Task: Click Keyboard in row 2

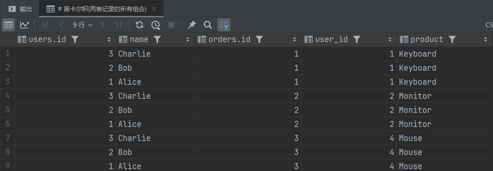Action: click(x=418, y=68)
